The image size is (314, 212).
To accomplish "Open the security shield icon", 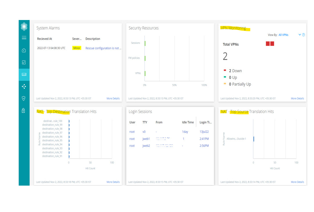I will coord(24,98).
